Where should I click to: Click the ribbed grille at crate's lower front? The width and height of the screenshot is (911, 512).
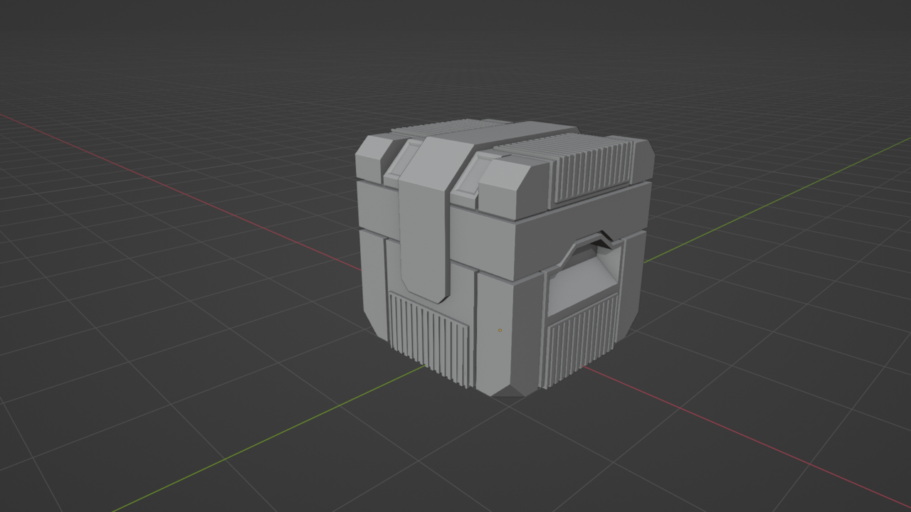[430, 338]
